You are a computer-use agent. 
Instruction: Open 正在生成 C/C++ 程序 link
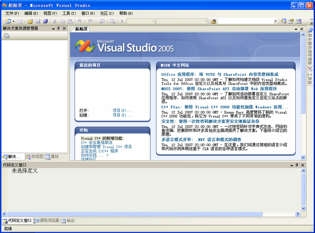click(100, 151)
